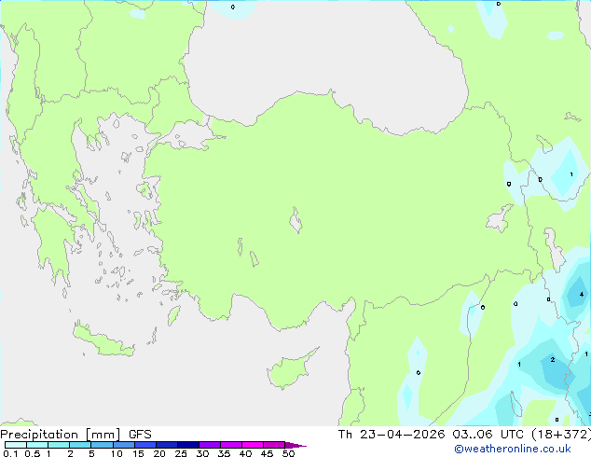This screenshot has width=591, height=457.
Task: Pick the 1–2 mm legend color box
Action: tap(59, 445)
